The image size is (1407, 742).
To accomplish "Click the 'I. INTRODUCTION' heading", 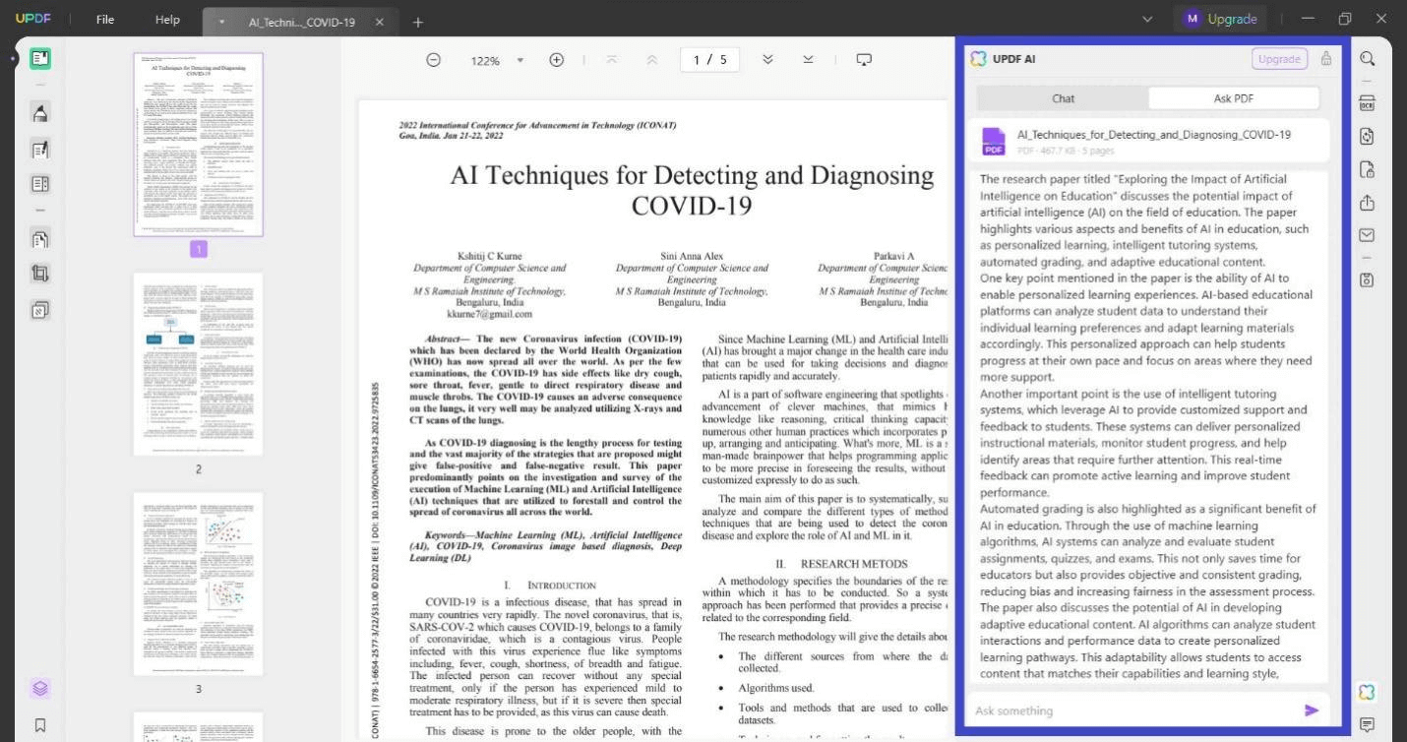I will click(x=550, y=585).
